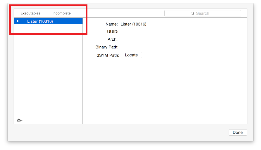Image resolution: width=261 pixels, height=150 pixels.
Task: Click into the Search field
Action: (203, 13)
